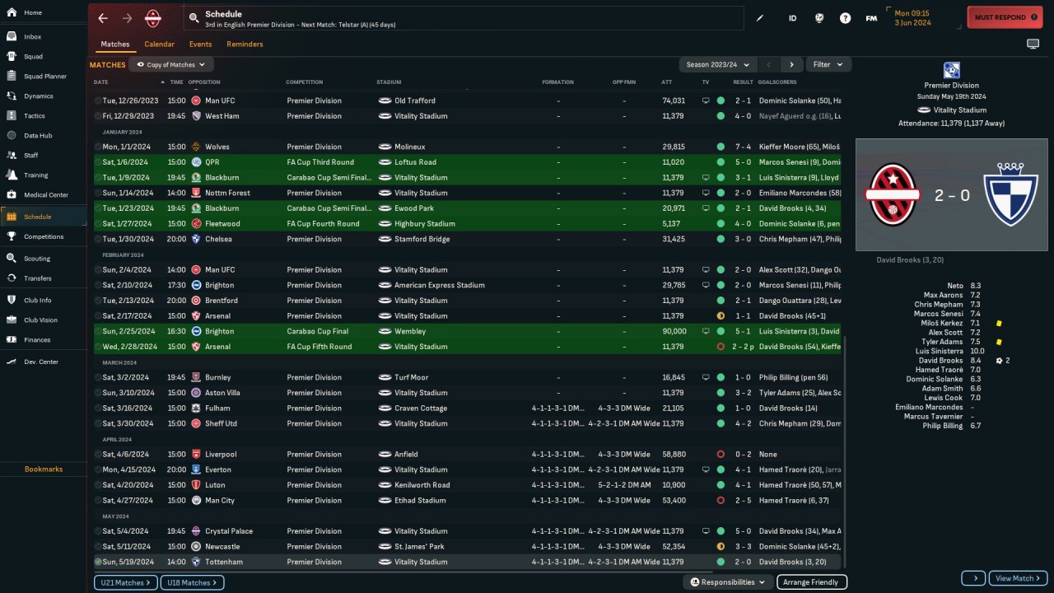Click the monitor display icon
The image size is (1054, 593).
click(1033, 44)
